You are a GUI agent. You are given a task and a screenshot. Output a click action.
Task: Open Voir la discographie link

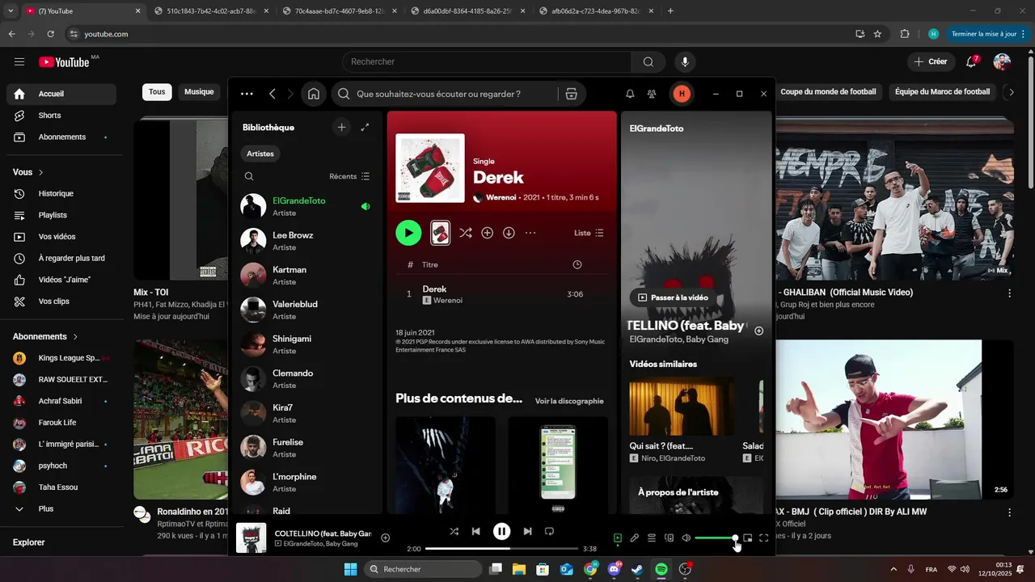click(x=569, y=401)
